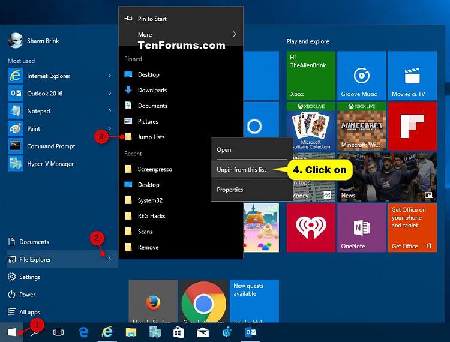Open the Xbox tile
Viewport: 450px width, 342px height.
tap(311, 76)
